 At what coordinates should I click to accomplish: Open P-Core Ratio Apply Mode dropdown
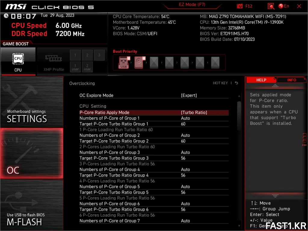click(x=154, y=112)
